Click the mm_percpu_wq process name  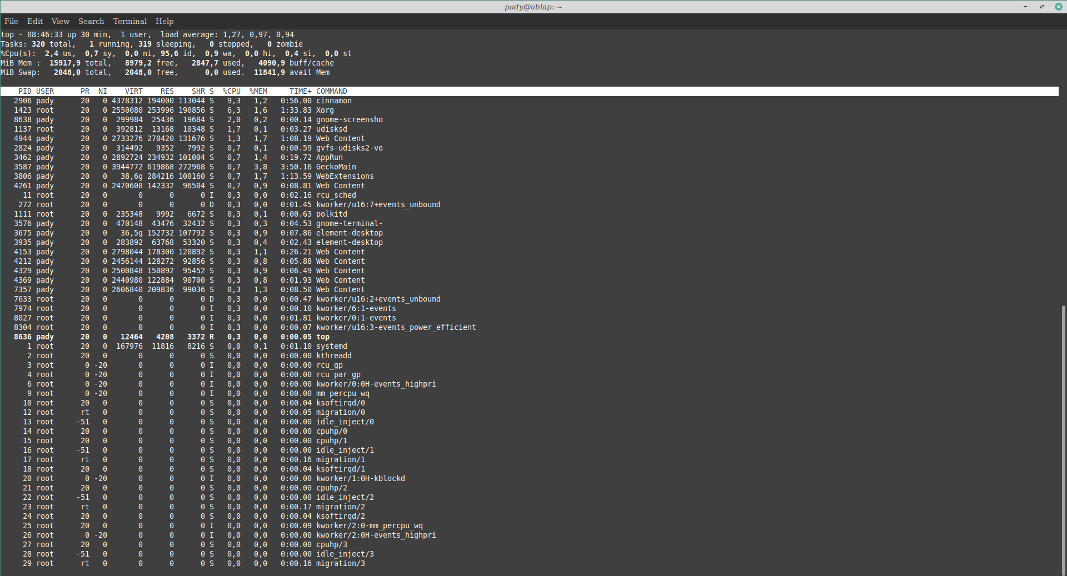[x=343, y=393]
